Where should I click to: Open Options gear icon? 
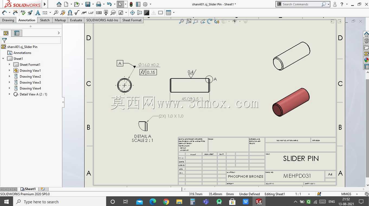tap(145, 4)
